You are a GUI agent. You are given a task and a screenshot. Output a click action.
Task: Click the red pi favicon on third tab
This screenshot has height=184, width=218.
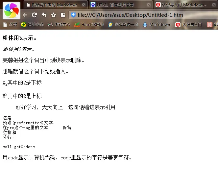(158, 5)
